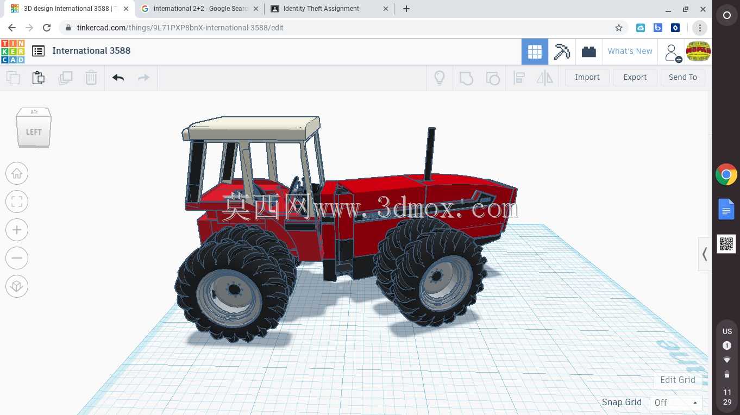Open the user profile avatar
Image resolution: width=740 pixels, height=415 pixels.
click(x=698, y=52)
